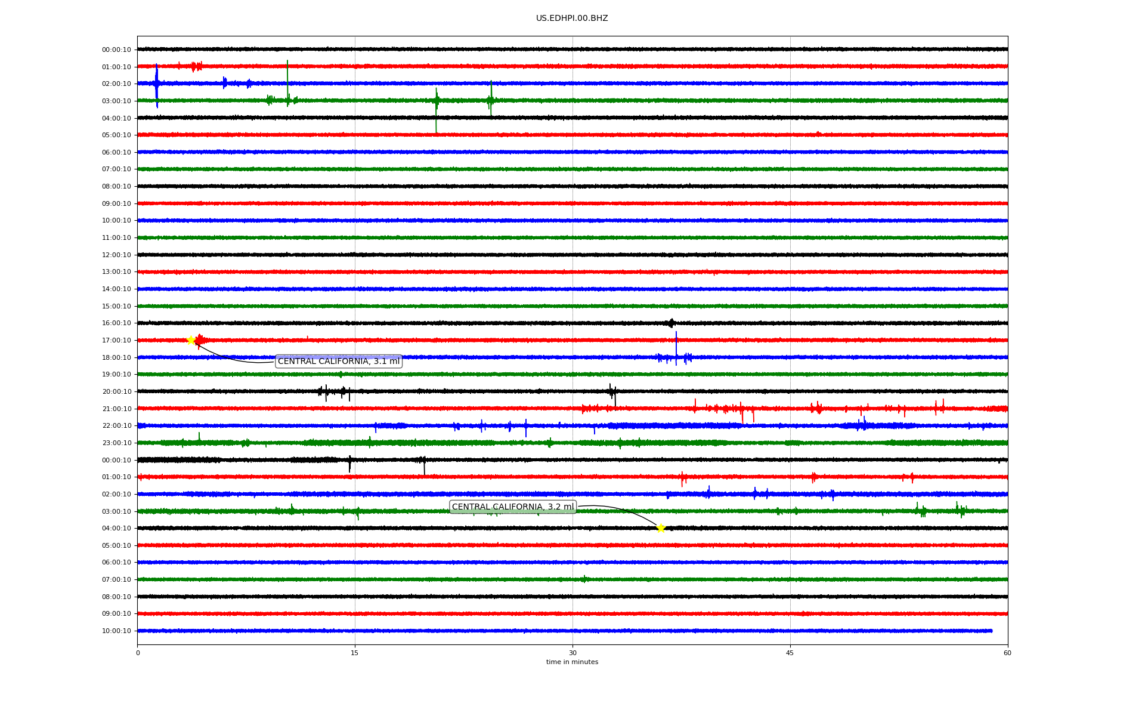The height and width of the screenshot is (716, 1145).
Task: Click the 07:00:10 label near bottom
Action: pos(116,580)
